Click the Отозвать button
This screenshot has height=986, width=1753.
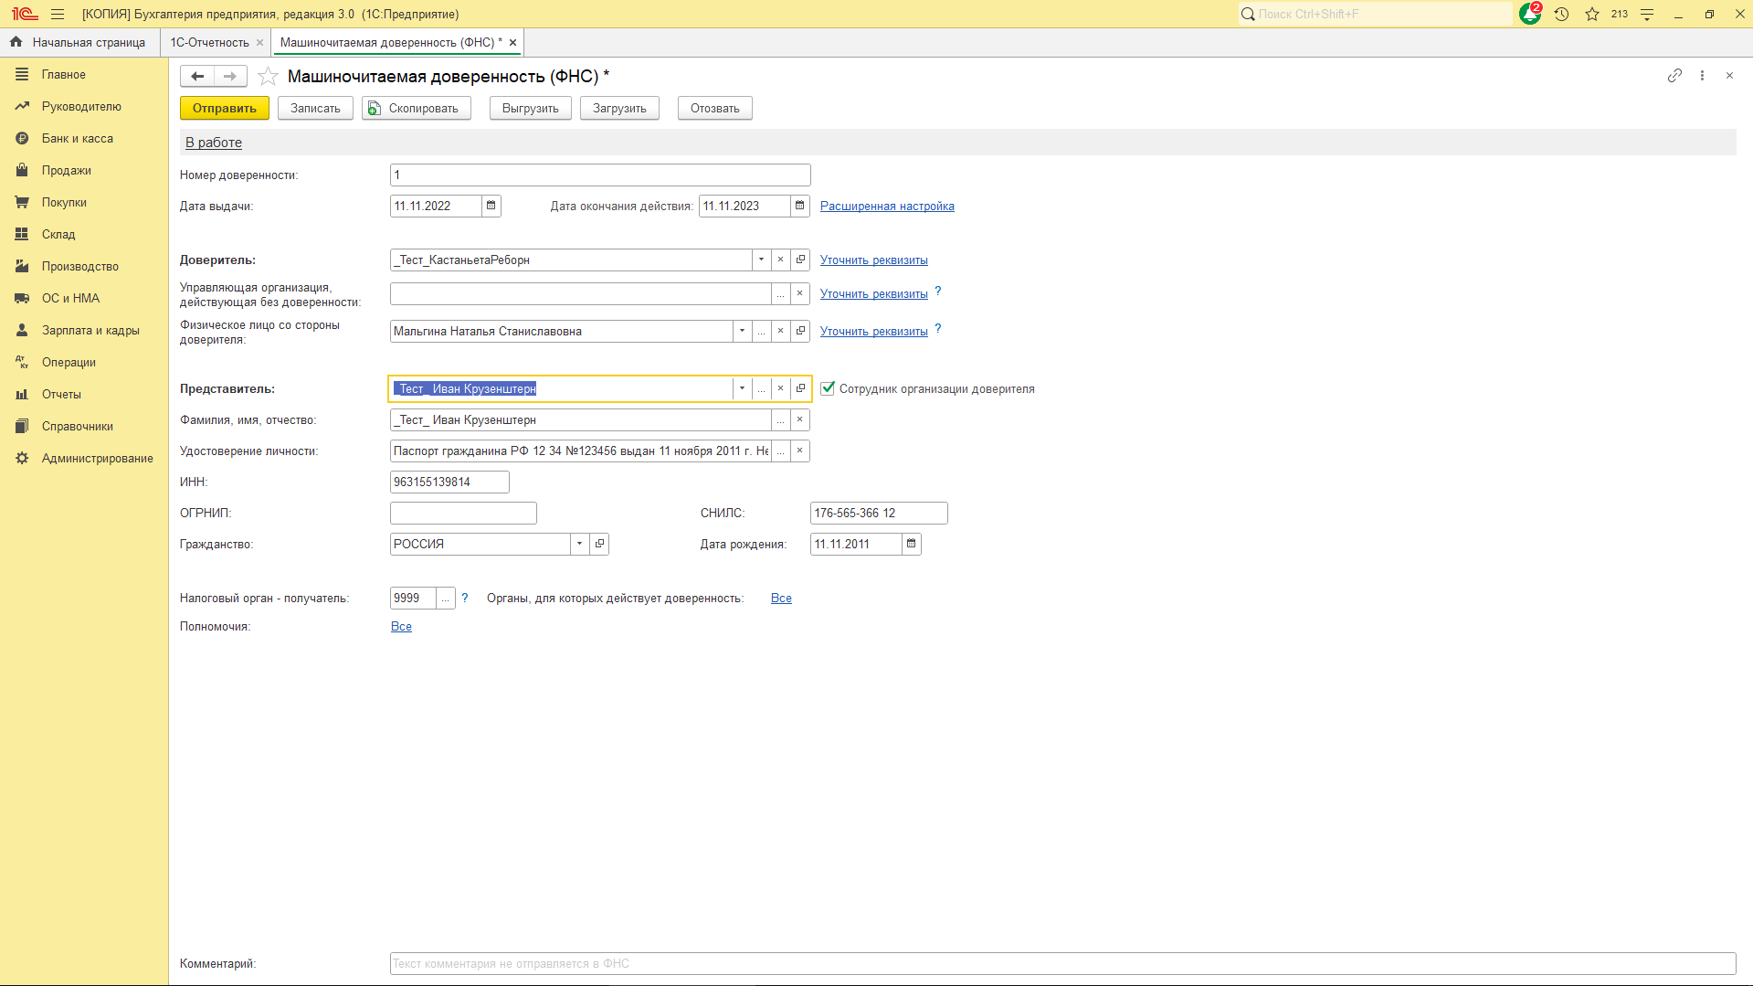coord(715,108)
